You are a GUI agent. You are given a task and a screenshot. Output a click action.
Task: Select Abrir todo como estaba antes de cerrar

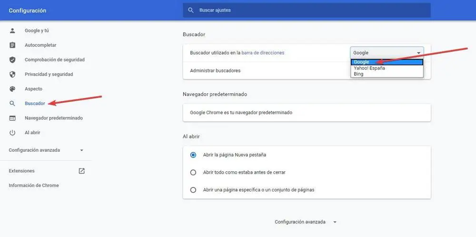[x=193, y=172]
